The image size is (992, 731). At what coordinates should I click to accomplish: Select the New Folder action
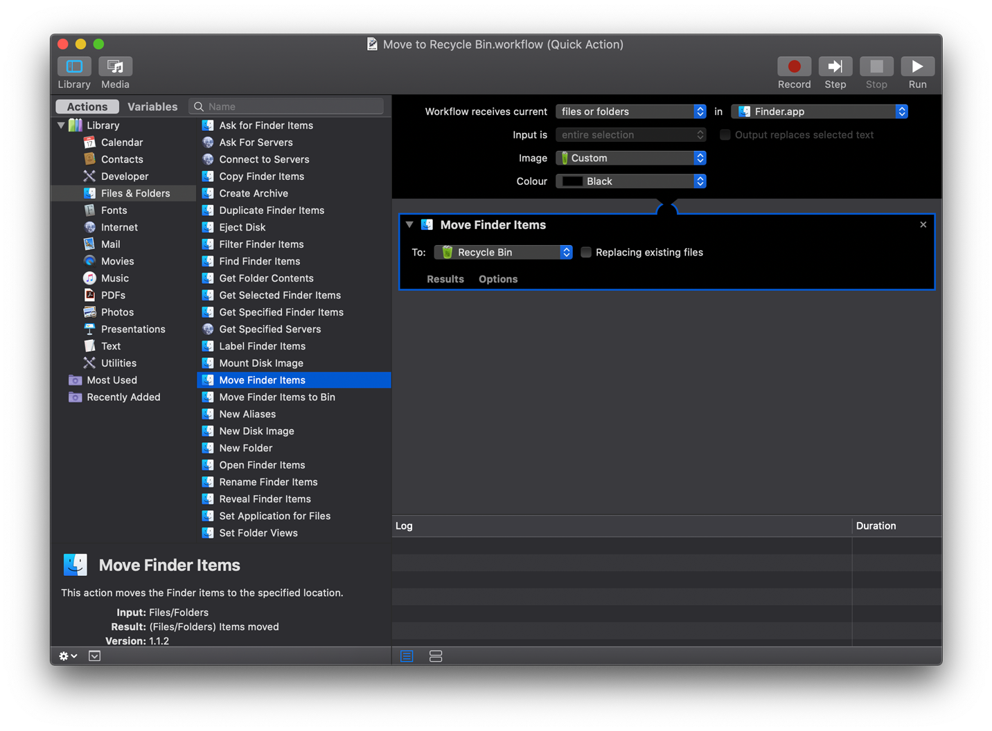pos(294,447)
